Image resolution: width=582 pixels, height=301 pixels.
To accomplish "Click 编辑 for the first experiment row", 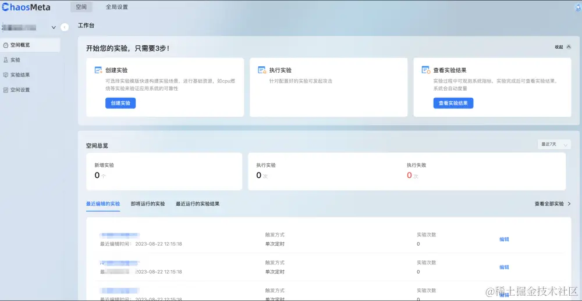I will click(504, 239).
